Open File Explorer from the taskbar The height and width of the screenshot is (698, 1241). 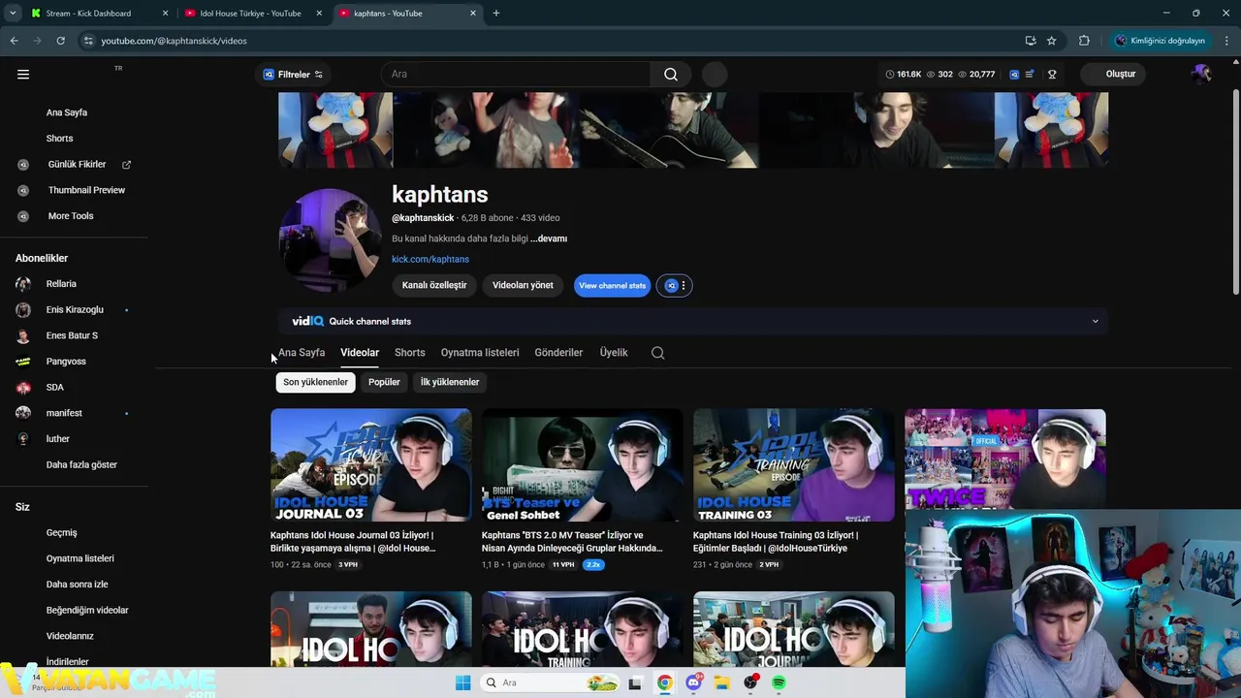(721, 683)
